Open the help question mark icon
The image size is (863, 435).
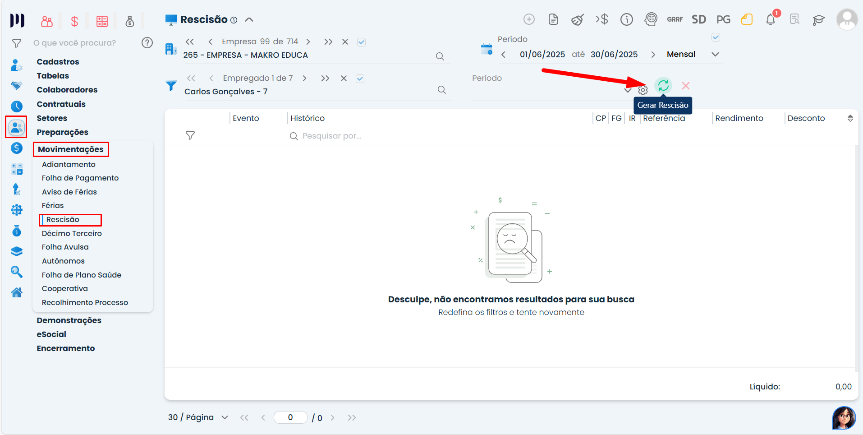tap(147, 43)
